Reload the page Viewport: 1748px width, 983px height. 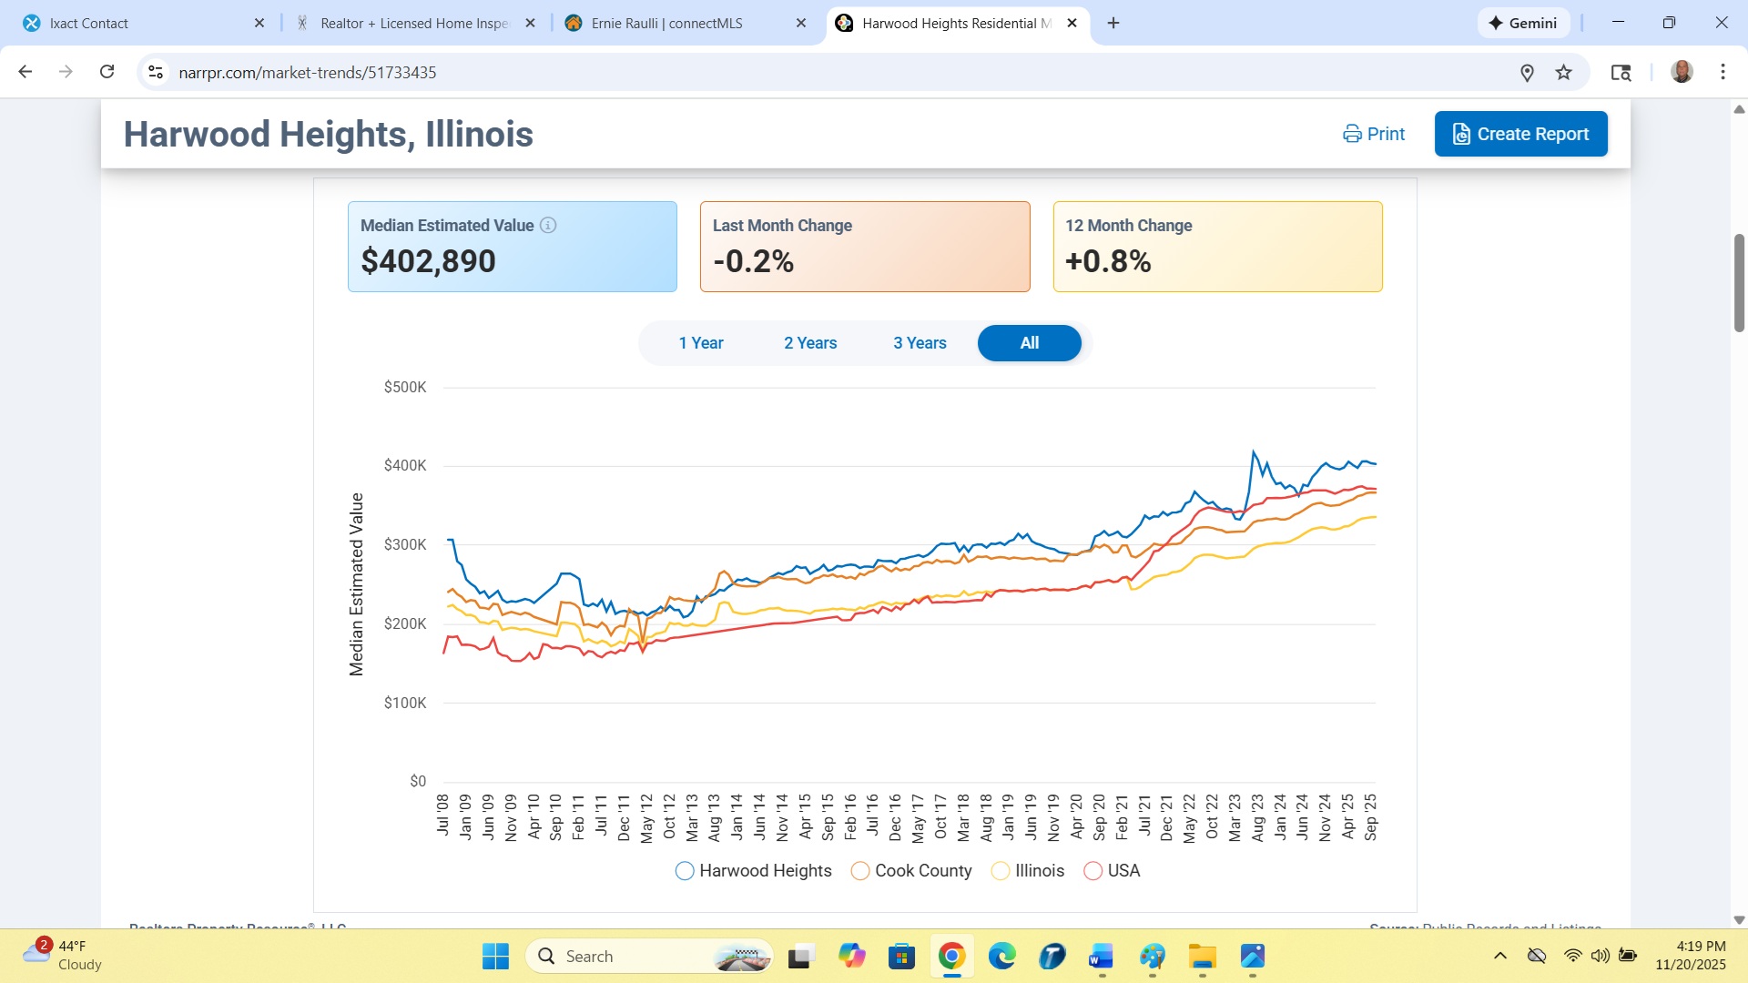(x=107, y=72)
